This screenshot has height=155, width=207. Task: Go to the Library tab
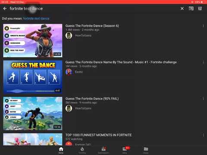click(x=146, y=150)
